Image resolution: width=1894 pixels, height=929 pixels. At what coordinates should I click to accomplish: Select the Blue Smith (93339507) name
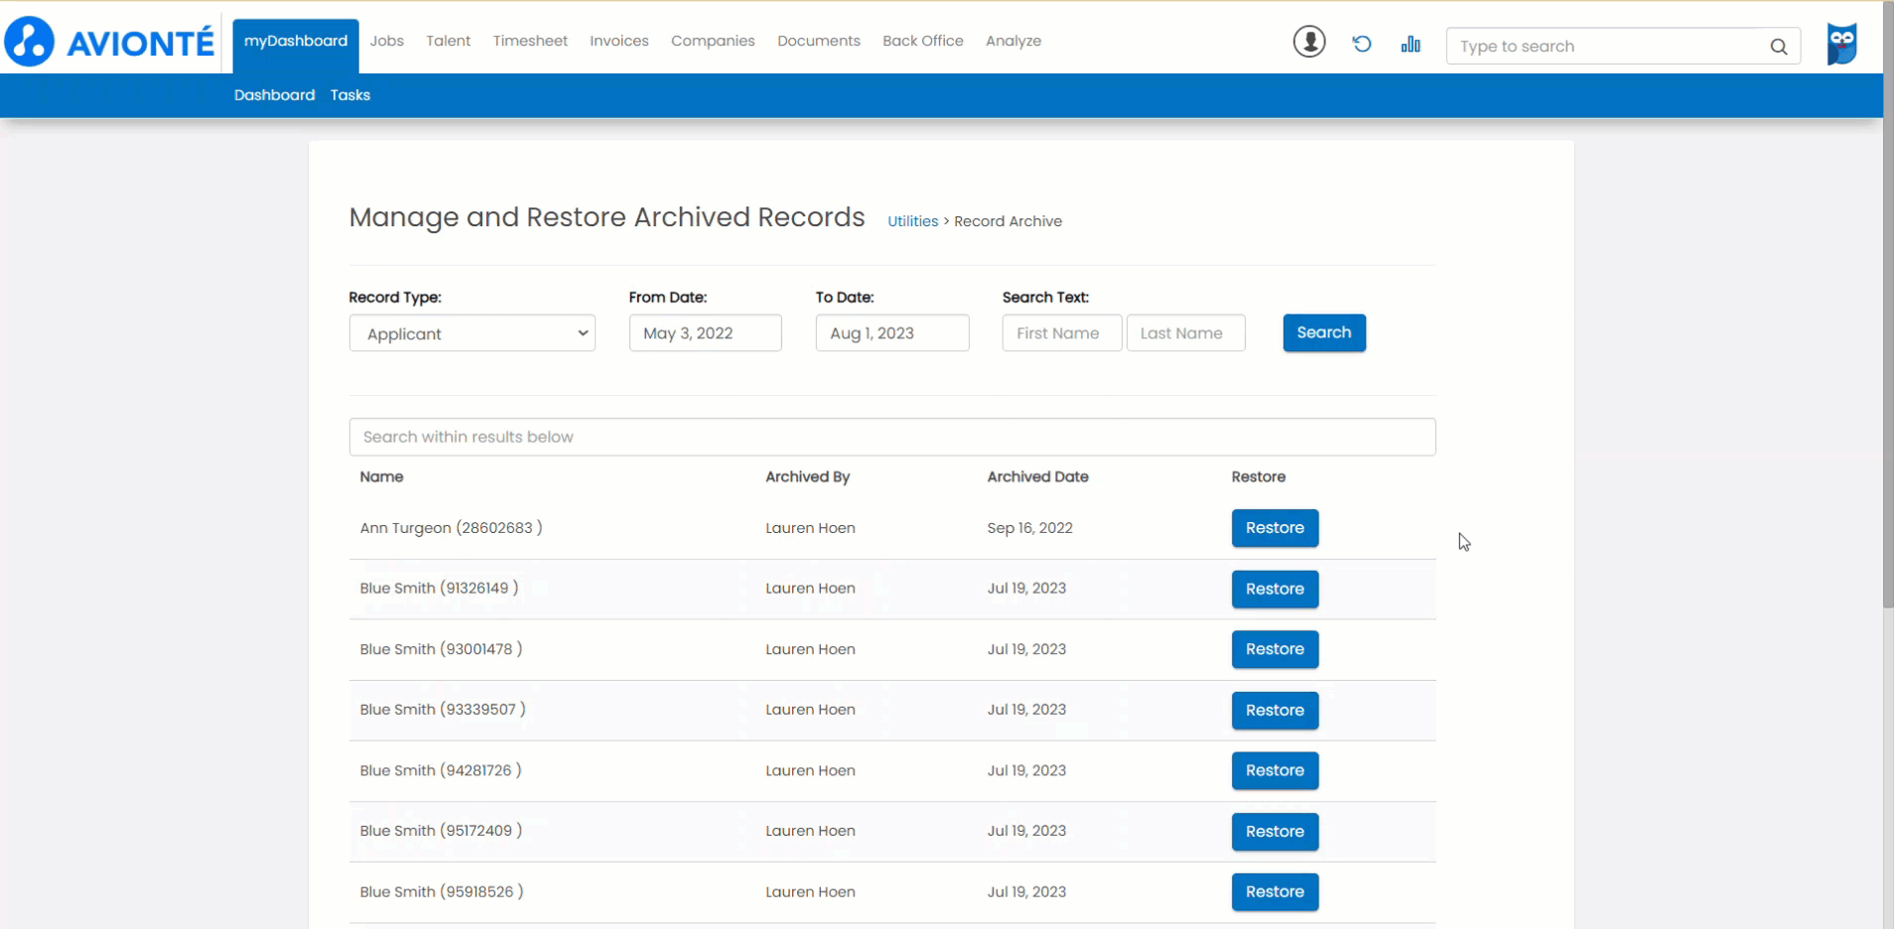point(443,710)
